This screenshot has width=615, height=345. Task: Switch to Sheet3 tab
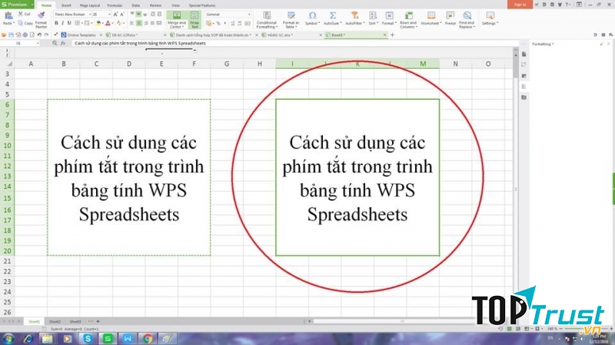point(75,321)
